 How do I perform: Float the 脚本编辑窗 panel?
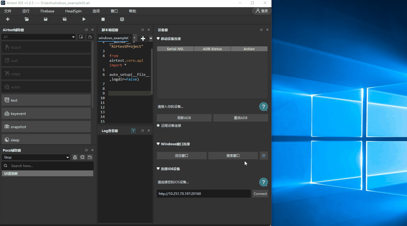[x=142, y=30]
